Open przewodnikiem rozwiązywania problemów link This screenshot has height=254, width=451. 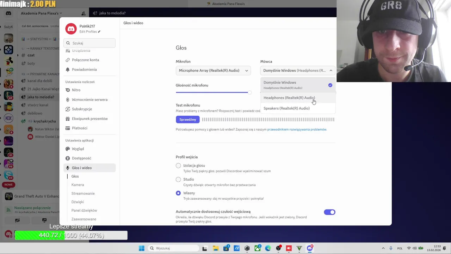click(x=297, y=129)
